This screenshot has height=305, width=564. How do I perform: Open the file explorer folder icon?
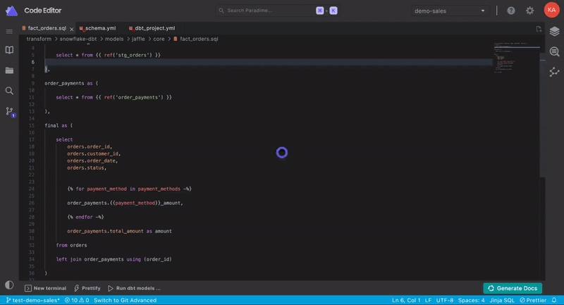tap(9, 70)
